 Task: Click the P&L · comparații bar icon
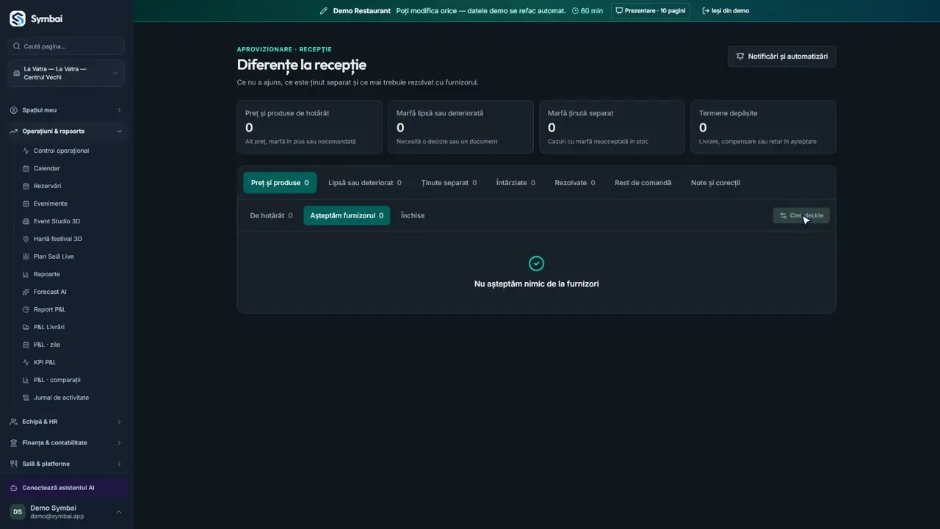(26, 380)
